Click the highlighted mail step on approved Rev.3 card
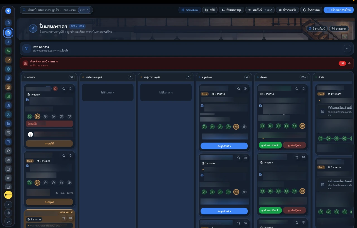 pyautogui.click(x=236, y=127)
